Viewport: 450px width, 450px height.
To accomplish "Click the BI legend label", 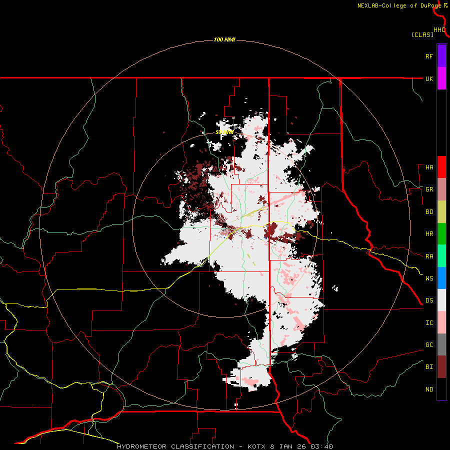I will (429, 367).
